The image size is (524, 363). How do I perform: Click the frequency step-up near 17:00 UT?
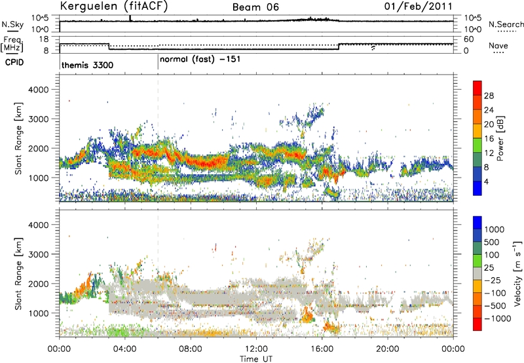click(x=339, y=47)
